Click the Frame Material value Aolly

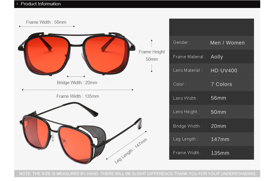point(217,57)
